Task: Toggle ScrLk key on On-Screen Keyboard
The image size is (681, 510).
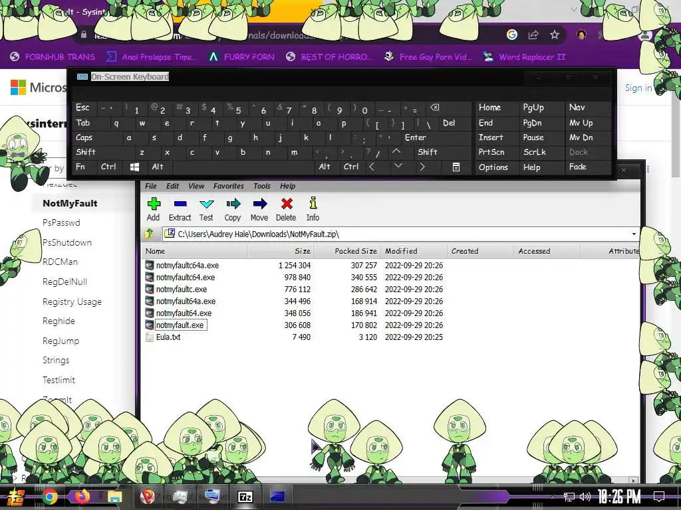Action: tap(541, 152)
